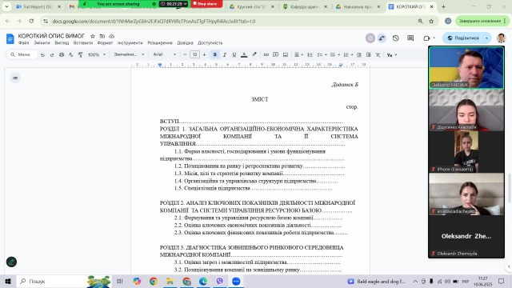Screen dimensions: 512x288
Task: Open Google Docs home logo
Action: tap(10, 38)
